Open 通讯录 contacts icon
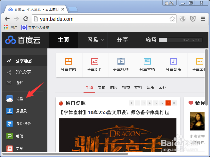210x157 pixels. (10, 111)
